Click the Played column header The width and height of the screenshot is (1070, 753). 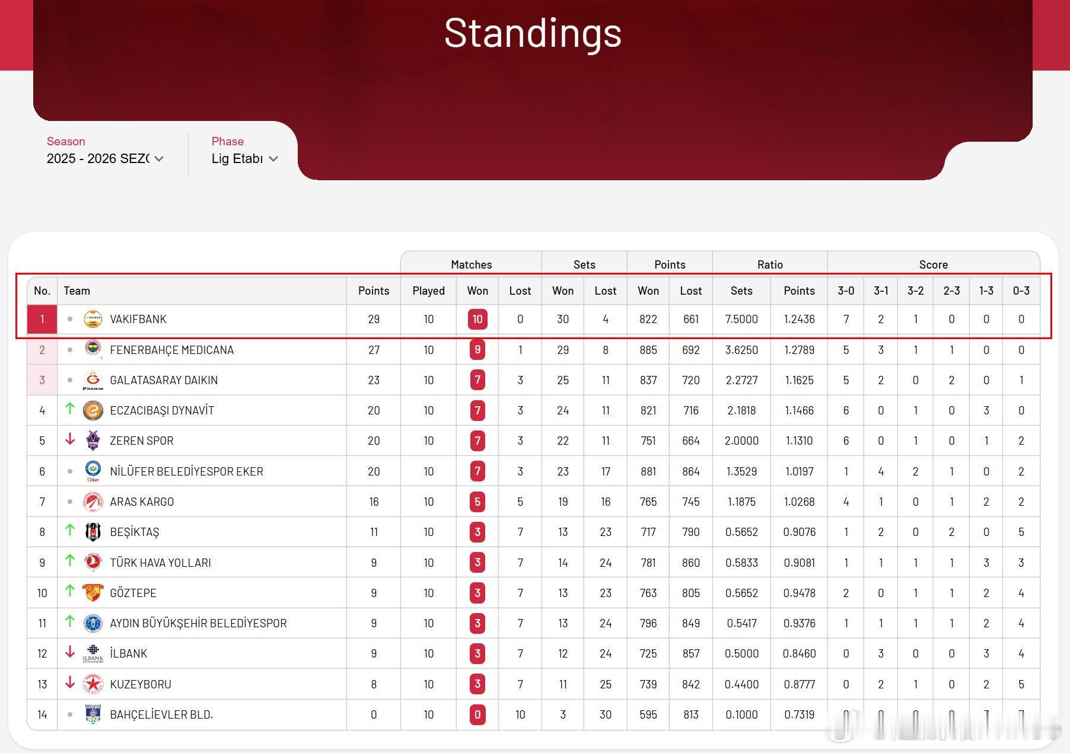click(429, 291)
